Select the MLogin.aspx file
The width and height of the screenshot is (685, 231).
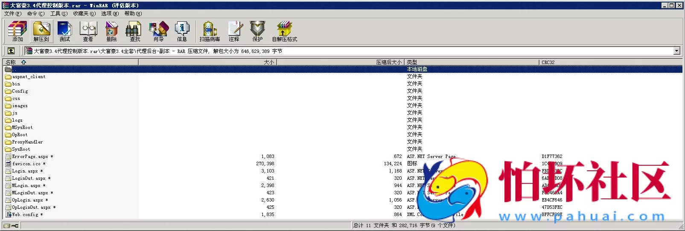[x=29, y=186]
